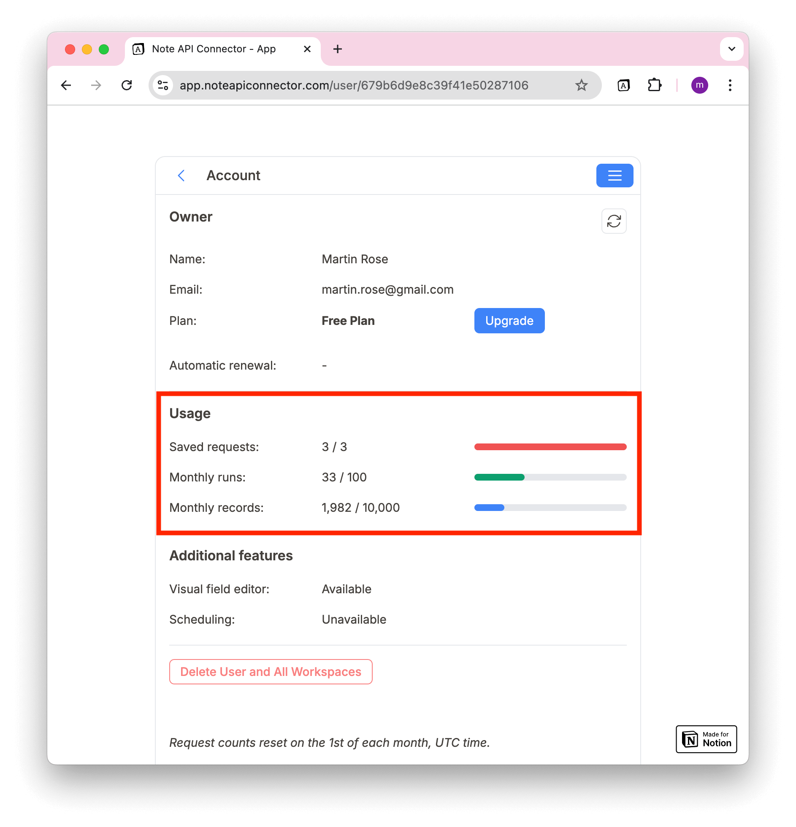Refresh the Owner information with sync icon
This screenshot has width=796, height=827.
click(x=614, y=221)
